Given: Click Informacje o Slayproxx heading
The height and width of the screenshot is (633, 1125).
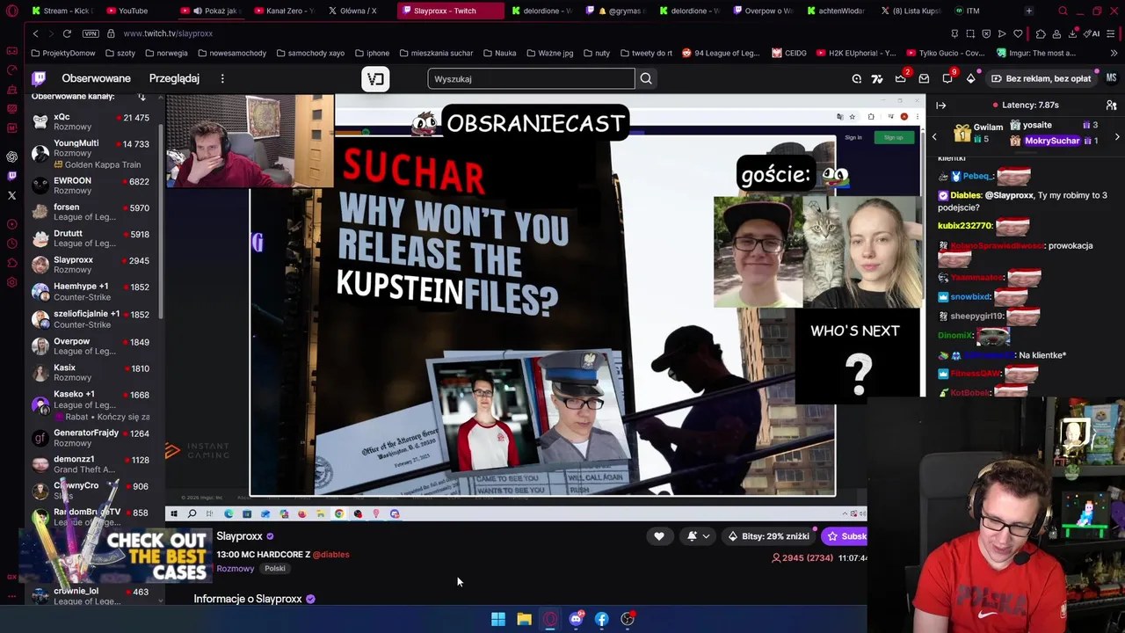Looking at the screenshot, I should tap(248, 599).
